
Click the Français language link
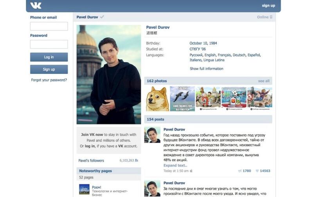[x=224, y=55]
